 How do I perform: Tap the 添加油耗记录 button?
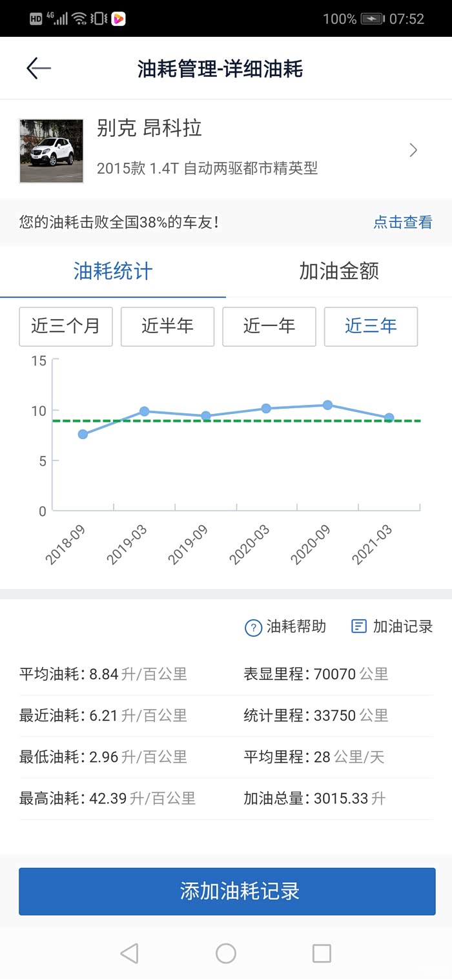[227, 891]
